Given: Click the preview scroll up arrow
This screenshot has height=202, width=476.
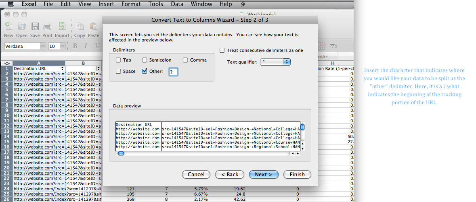Looking at the screenshot, I should pyautogui.click(x=302, y=144).
